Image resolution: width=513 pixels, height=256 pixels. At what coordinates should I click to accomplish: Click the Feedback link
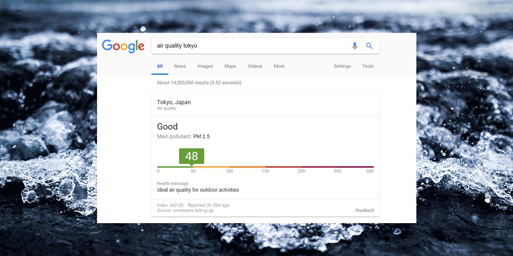click(365, 210)
